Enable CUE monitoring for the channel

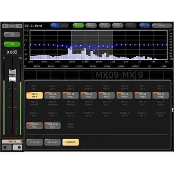pos(12,35)
